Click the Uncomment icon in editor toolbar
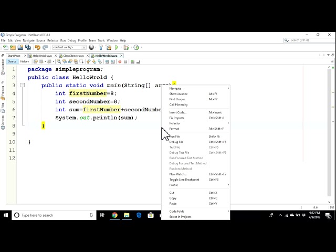Image resolution: width=336 pixels, height=252 pixels. [x=138, y=62]
